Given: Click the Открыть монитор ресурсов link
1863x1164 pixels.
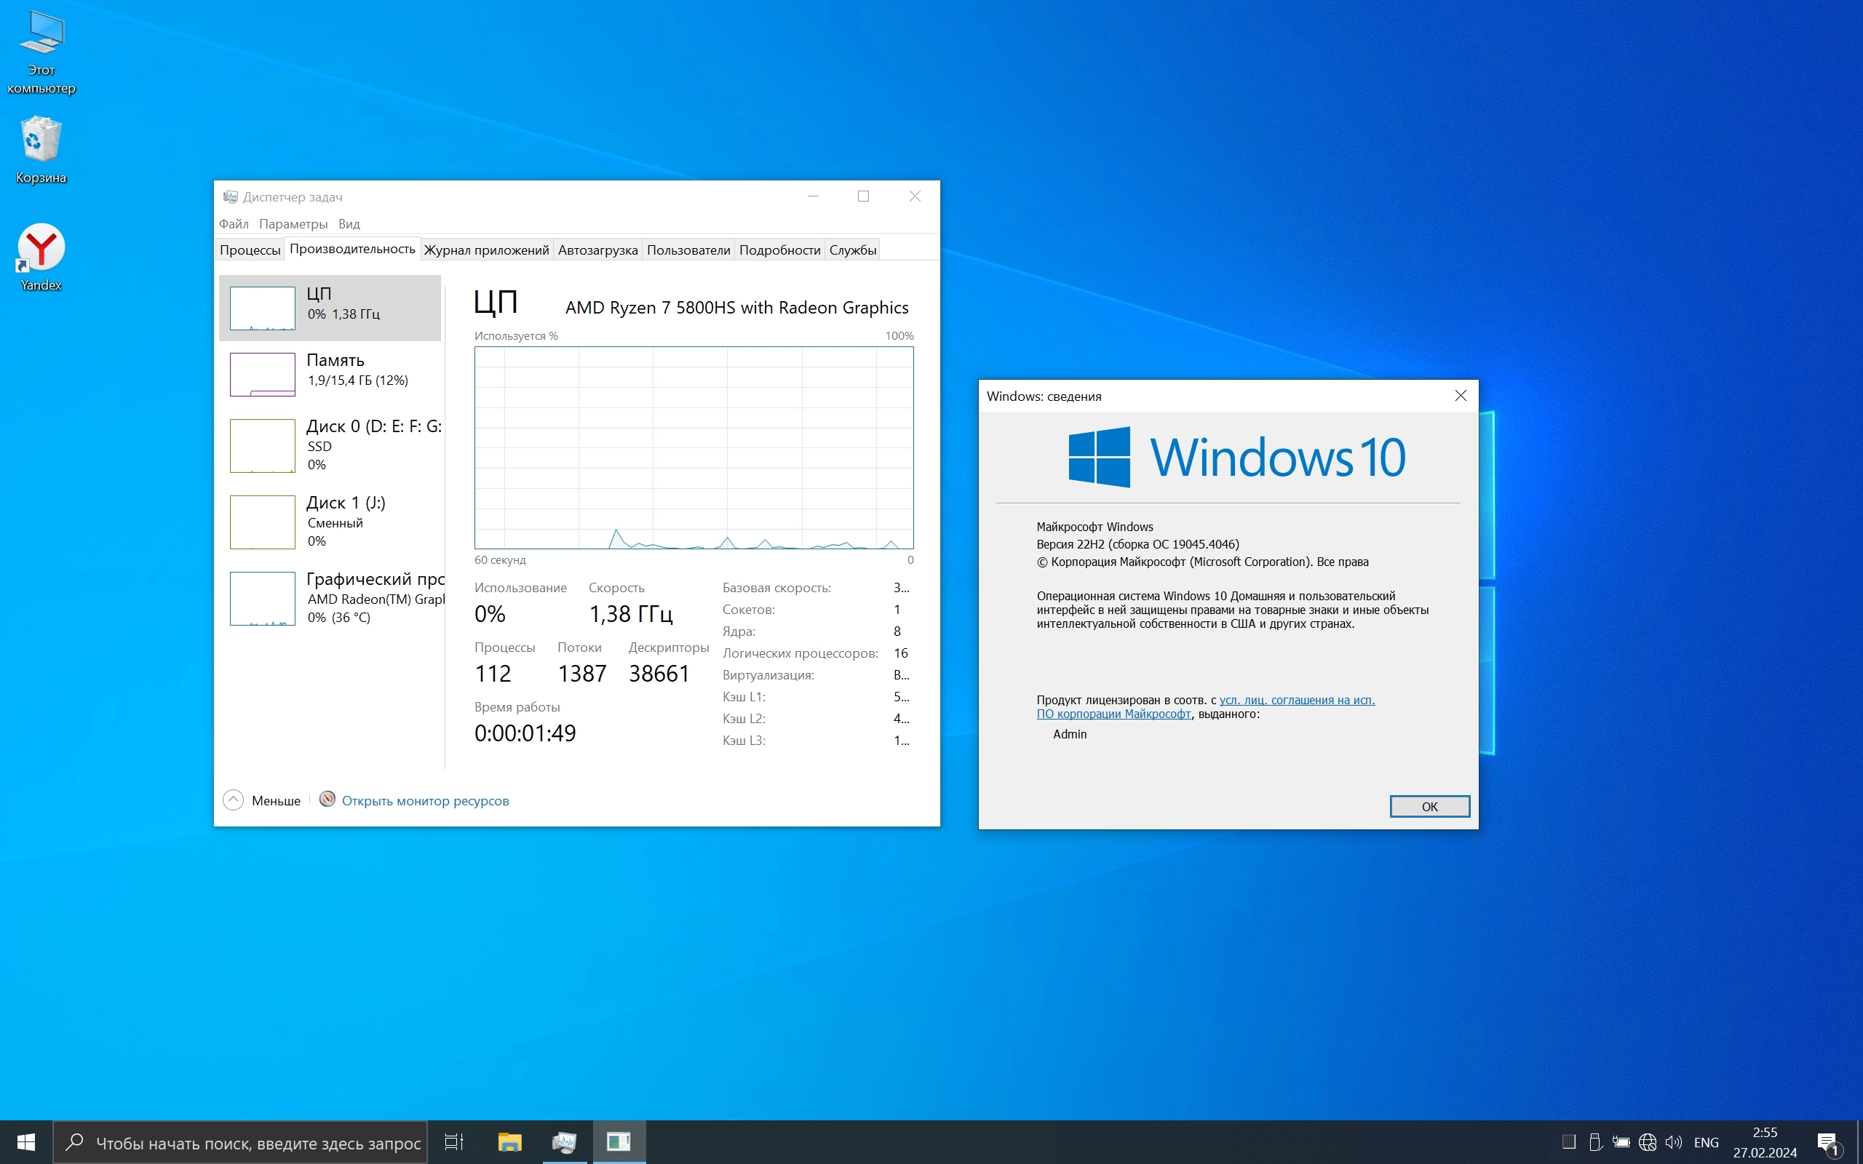Looking at the screenshot, I should 425,801.
